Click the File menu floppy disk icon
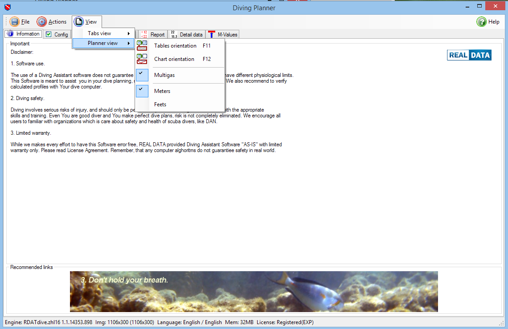This screenshot has width=508, height=329. click(x=15, y=22)
